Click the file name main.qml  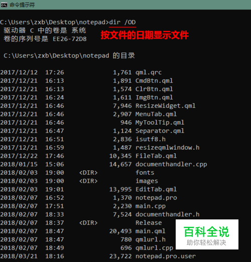[151, 231]
